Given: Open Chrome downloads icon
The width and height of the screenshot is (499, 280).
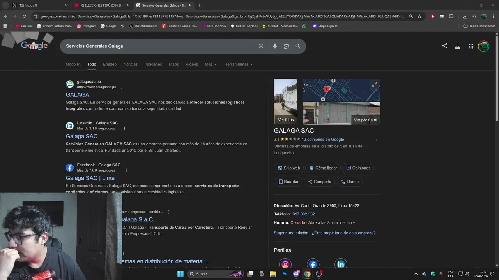Looking at the screenshot, I should point(465,16).
